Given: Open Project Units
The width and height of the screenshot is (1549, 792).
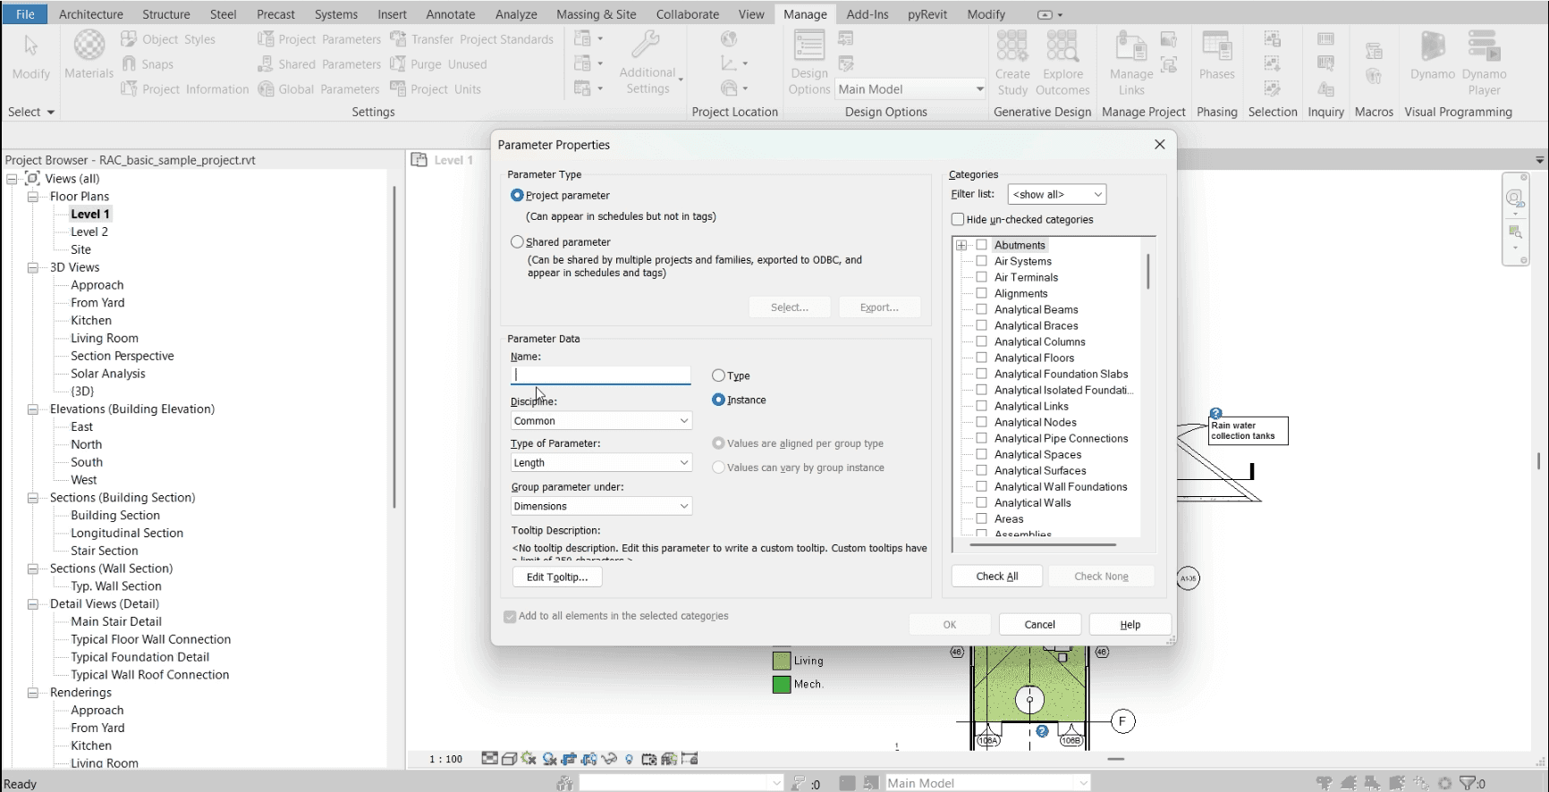Looking at the screenshot, I should (436, 89).
